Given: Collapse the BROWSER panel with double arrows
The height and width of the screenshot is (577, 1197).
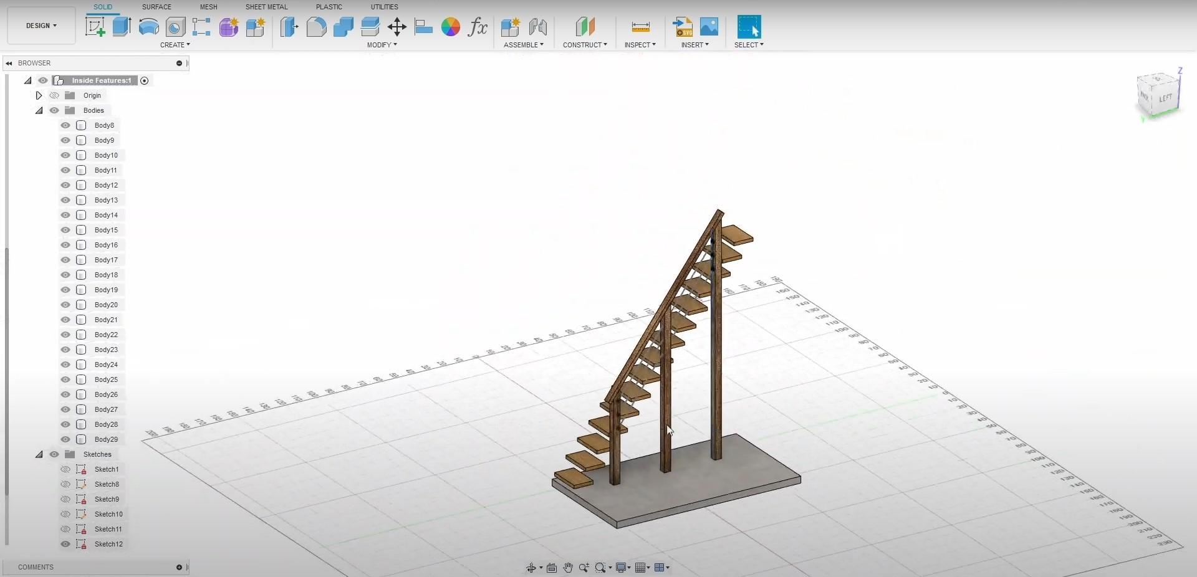Looking at the screenshot, I should click(9, 63).
